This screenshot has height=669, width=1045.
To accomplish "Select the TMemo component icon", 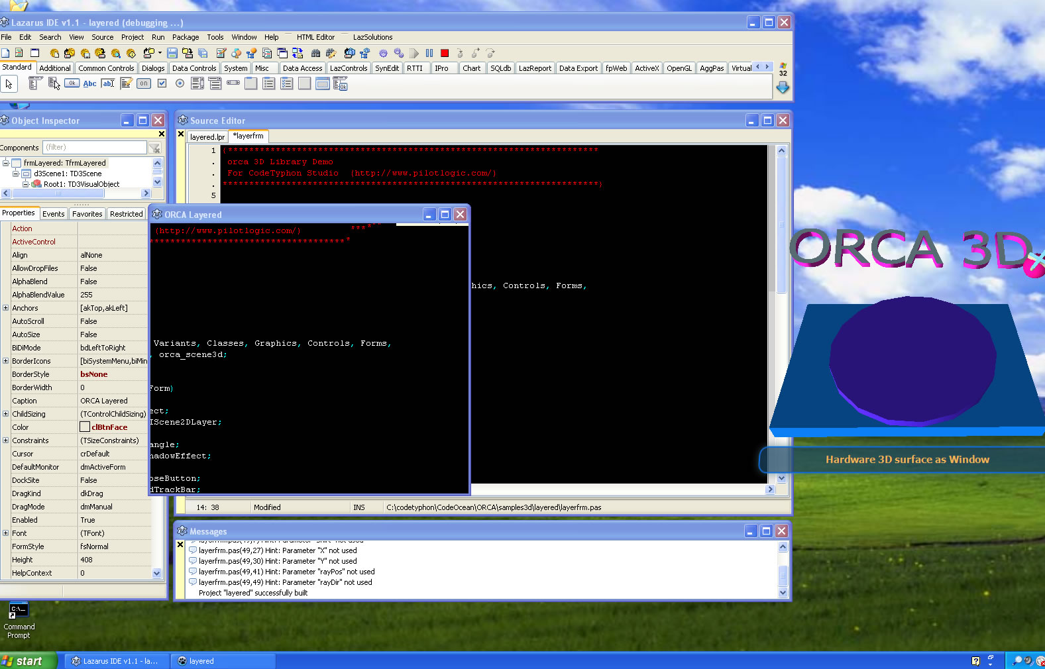I will point(126,83).
